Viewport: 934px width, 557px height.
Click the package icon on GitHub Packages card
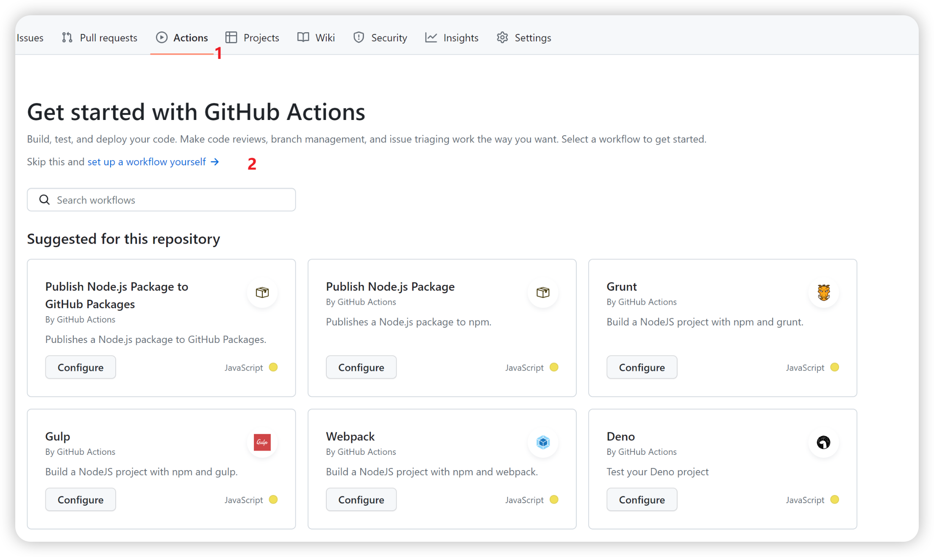(262, 292)
